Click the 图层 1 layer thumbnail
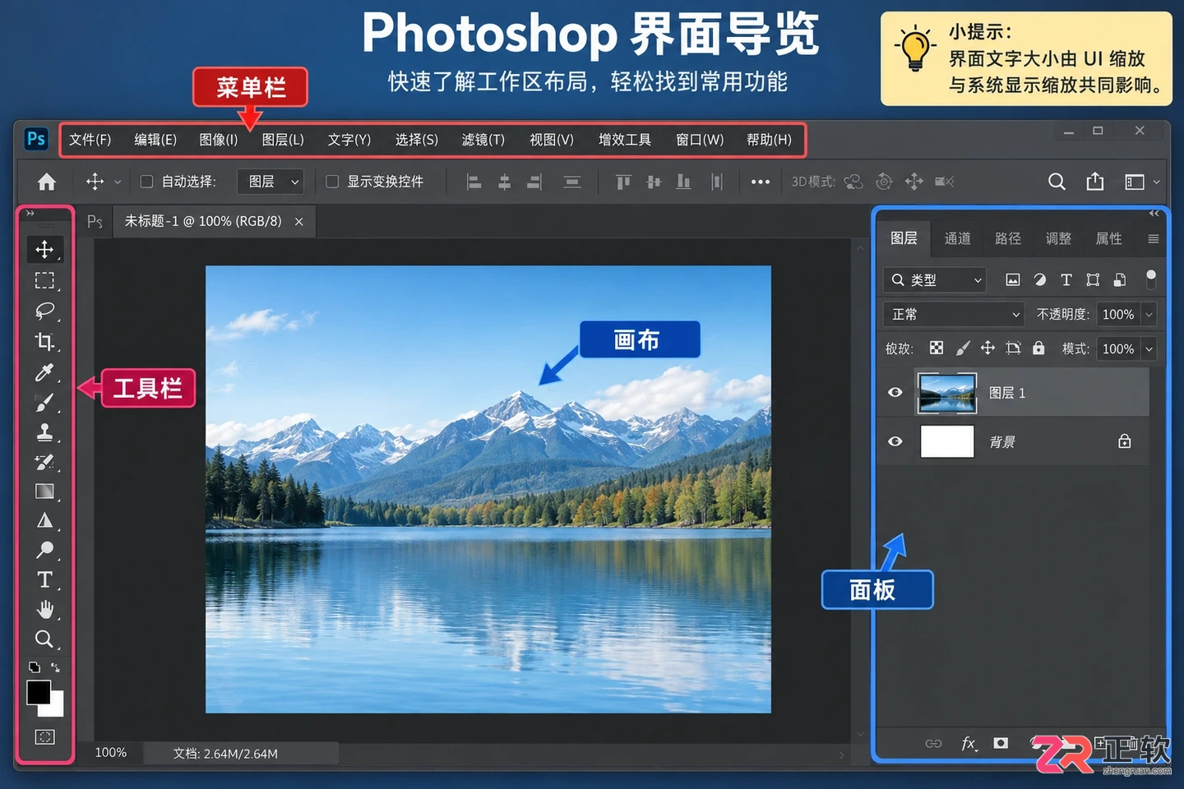 [946, 393]
